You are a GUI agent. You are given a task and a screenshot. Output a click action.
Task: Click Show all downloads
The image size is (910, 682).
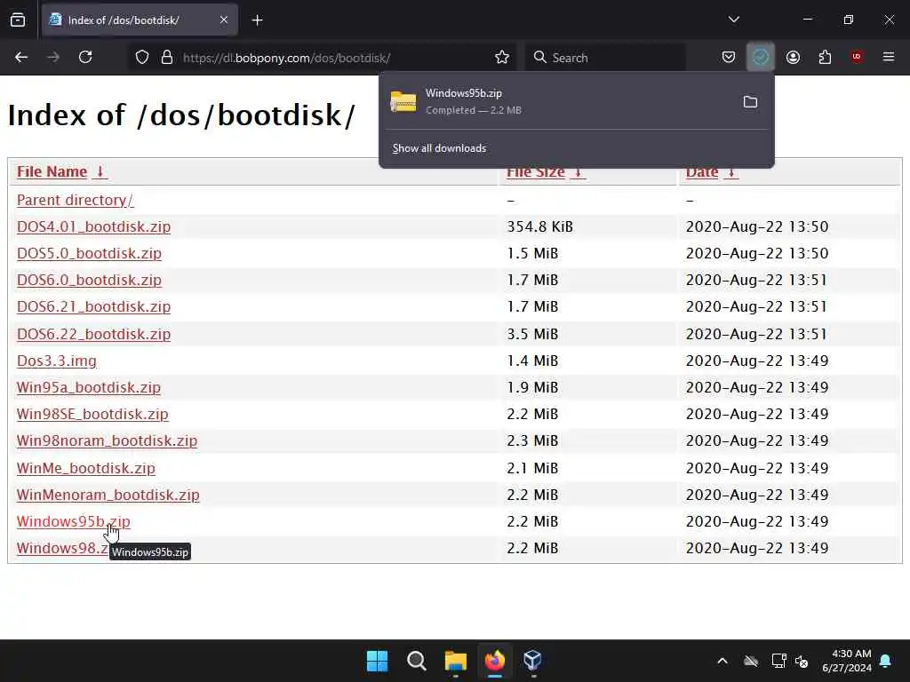pyautogui.click(x=439, y=148)
